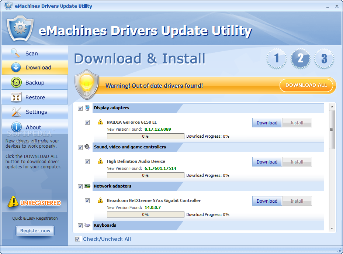Viewport: 343px width, 254px height.
Task: Click the step 1 badge
Action: [x=277, y=58]
